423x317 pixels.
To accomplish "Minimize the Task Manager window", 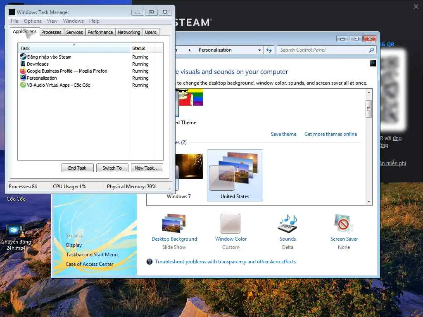I will [x=138, y=12].
